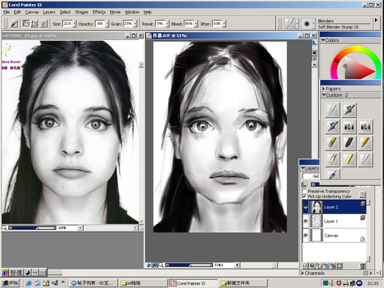The image size is (384, 288).
Task: Select the yellow-handled brush icon in Custom 2
Action: point(333,159)
